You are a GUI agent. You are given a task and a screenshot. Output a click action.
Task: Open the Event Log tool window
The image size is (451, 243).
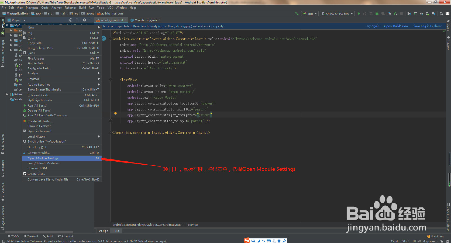click(x=435, y=236)
